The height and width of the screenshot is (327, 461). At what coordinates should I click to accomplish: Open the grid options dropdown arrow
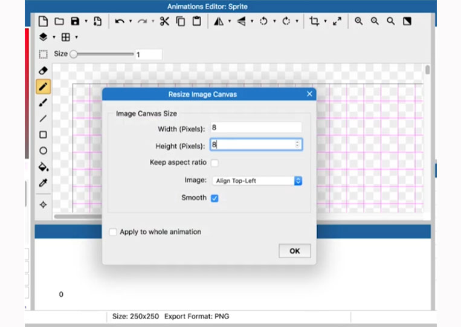[x=77, y=37]
